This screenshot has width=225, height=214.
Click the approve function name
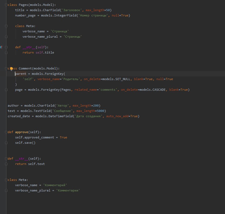pyautogui.click(x=21, y=132)
